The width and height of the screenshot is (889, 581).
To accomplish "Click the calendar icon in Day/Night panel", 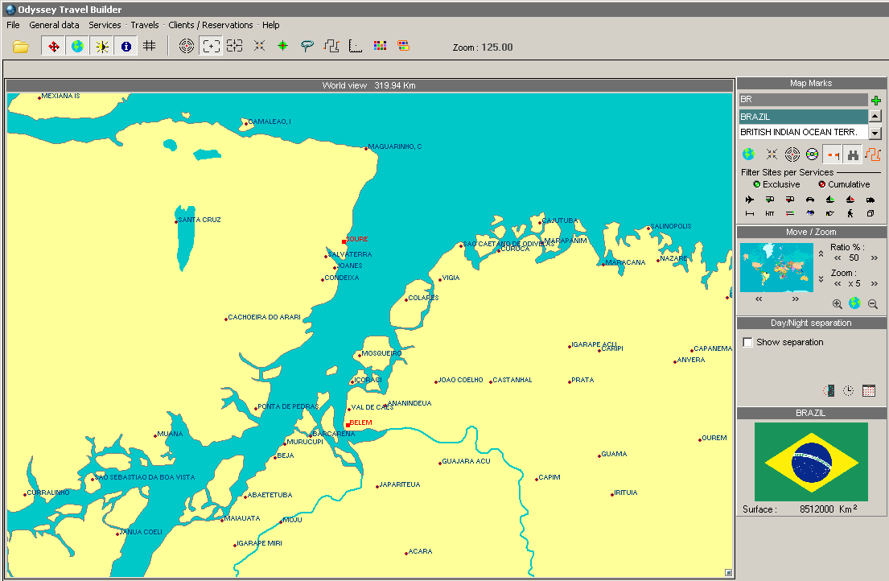I will (x=869, y=391).
